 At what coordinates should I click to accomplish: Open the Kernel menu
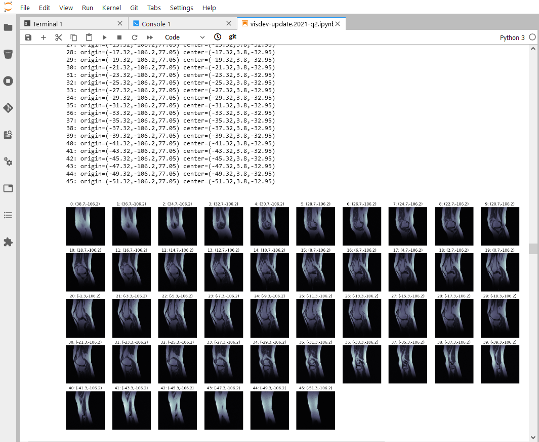(x=111, y=8)
